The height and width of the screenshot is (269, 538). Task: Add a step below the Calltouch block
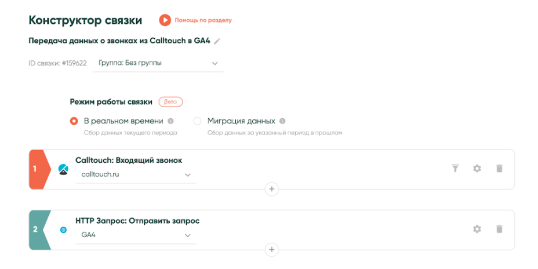(272, 189)
